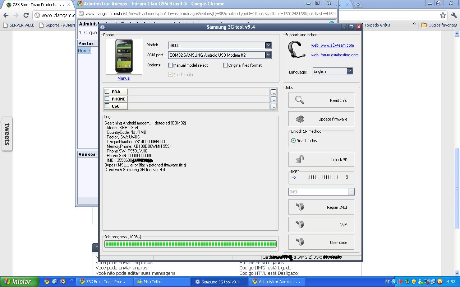The image size is (460, 287).
Task: Click the Iniciar start button
Action: coord(19,282)
